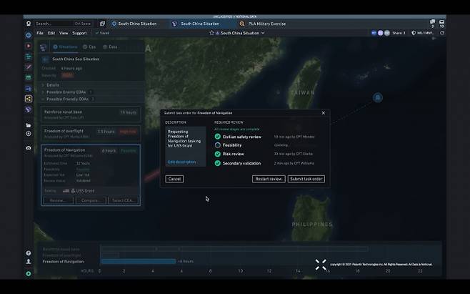Click the Freedom of overflight timeline bar
Screen dimensions: 470x294
[x=110, y=255]
